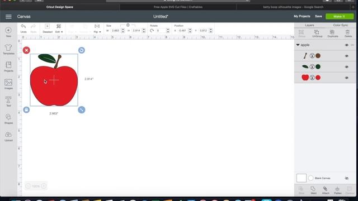Click the width size input field
The width and height of the screenshot is (358, 201).
(116, 31)
